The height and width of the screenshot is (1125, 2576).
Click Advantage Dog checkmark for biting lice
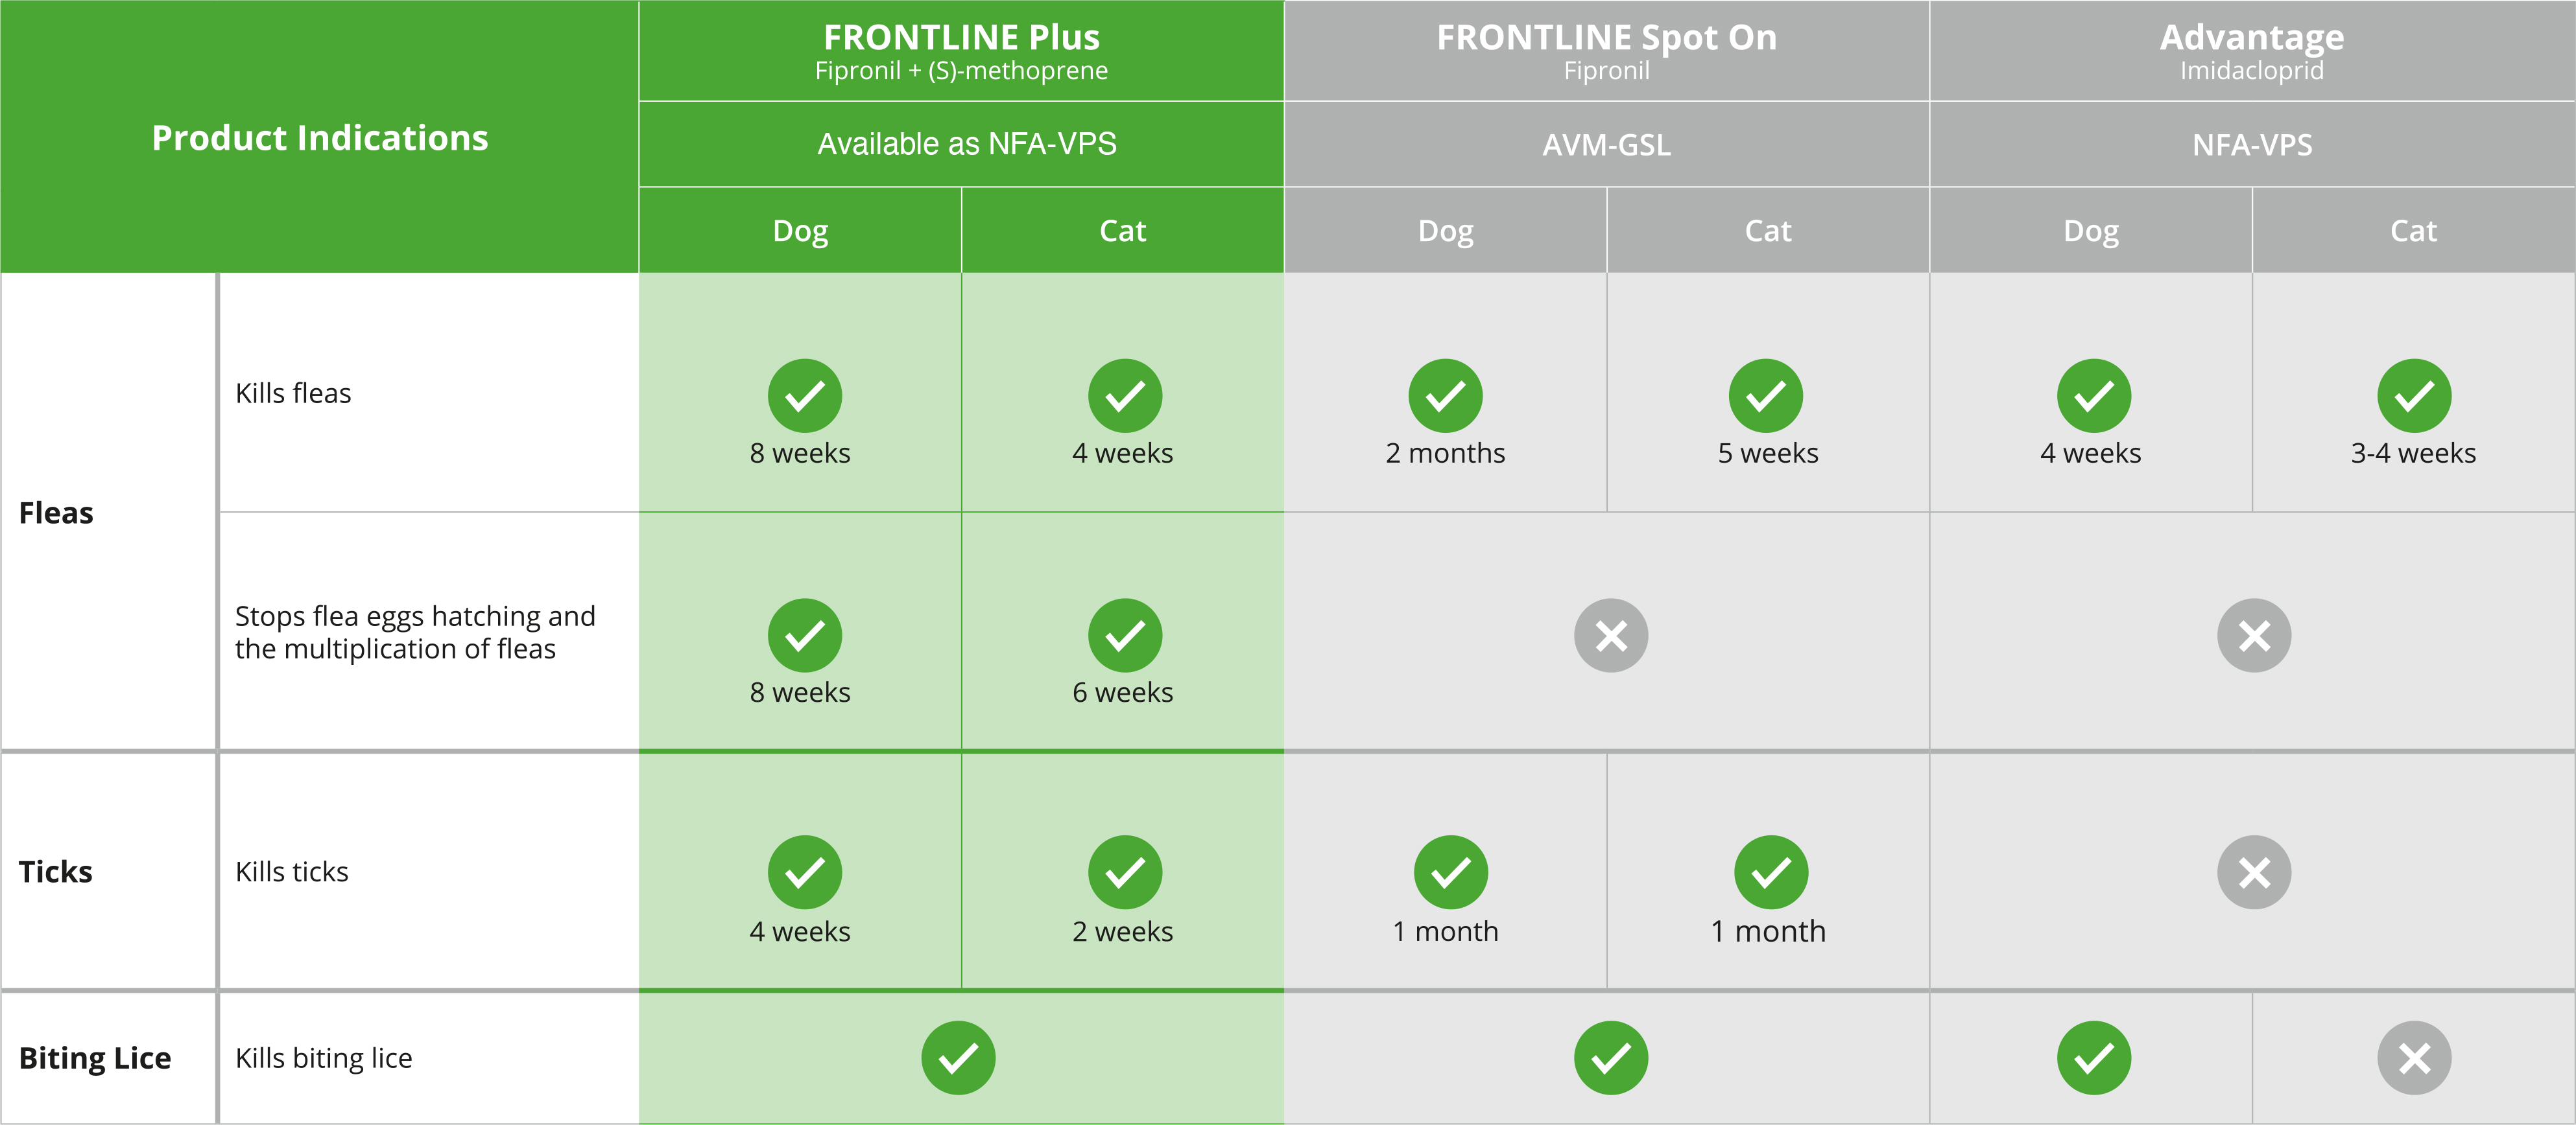(2094, 1058)
